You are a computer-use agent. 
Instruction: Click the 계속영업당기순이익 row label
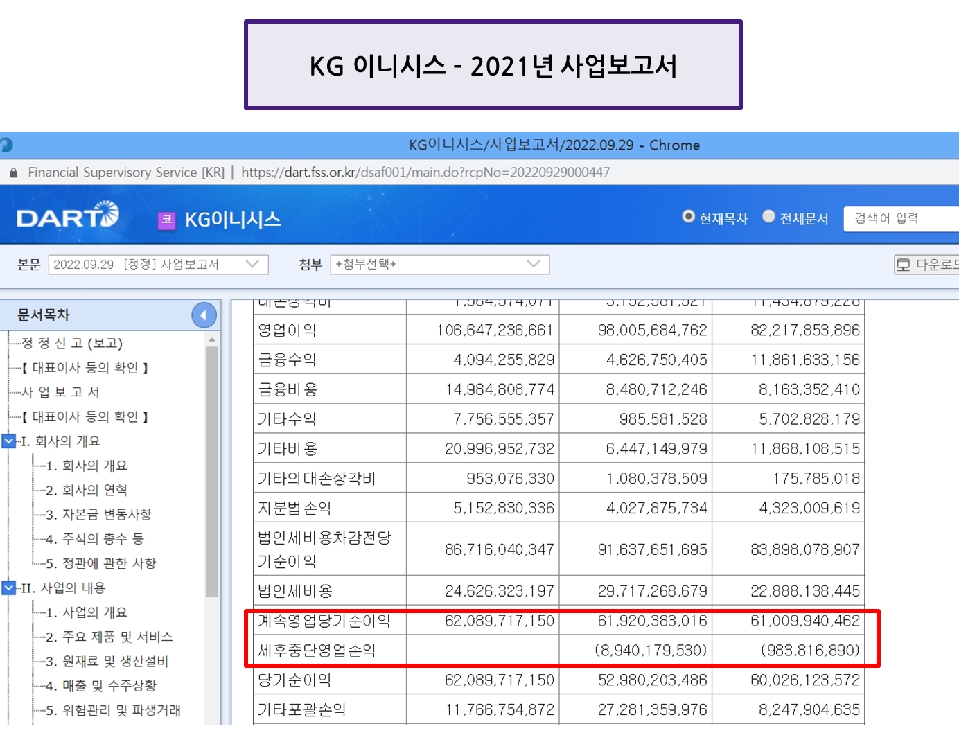[324, 621]
